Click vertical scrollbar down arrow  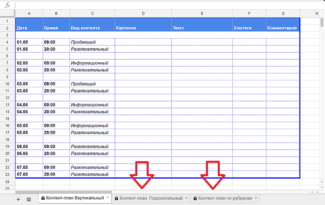pos(322,187)
